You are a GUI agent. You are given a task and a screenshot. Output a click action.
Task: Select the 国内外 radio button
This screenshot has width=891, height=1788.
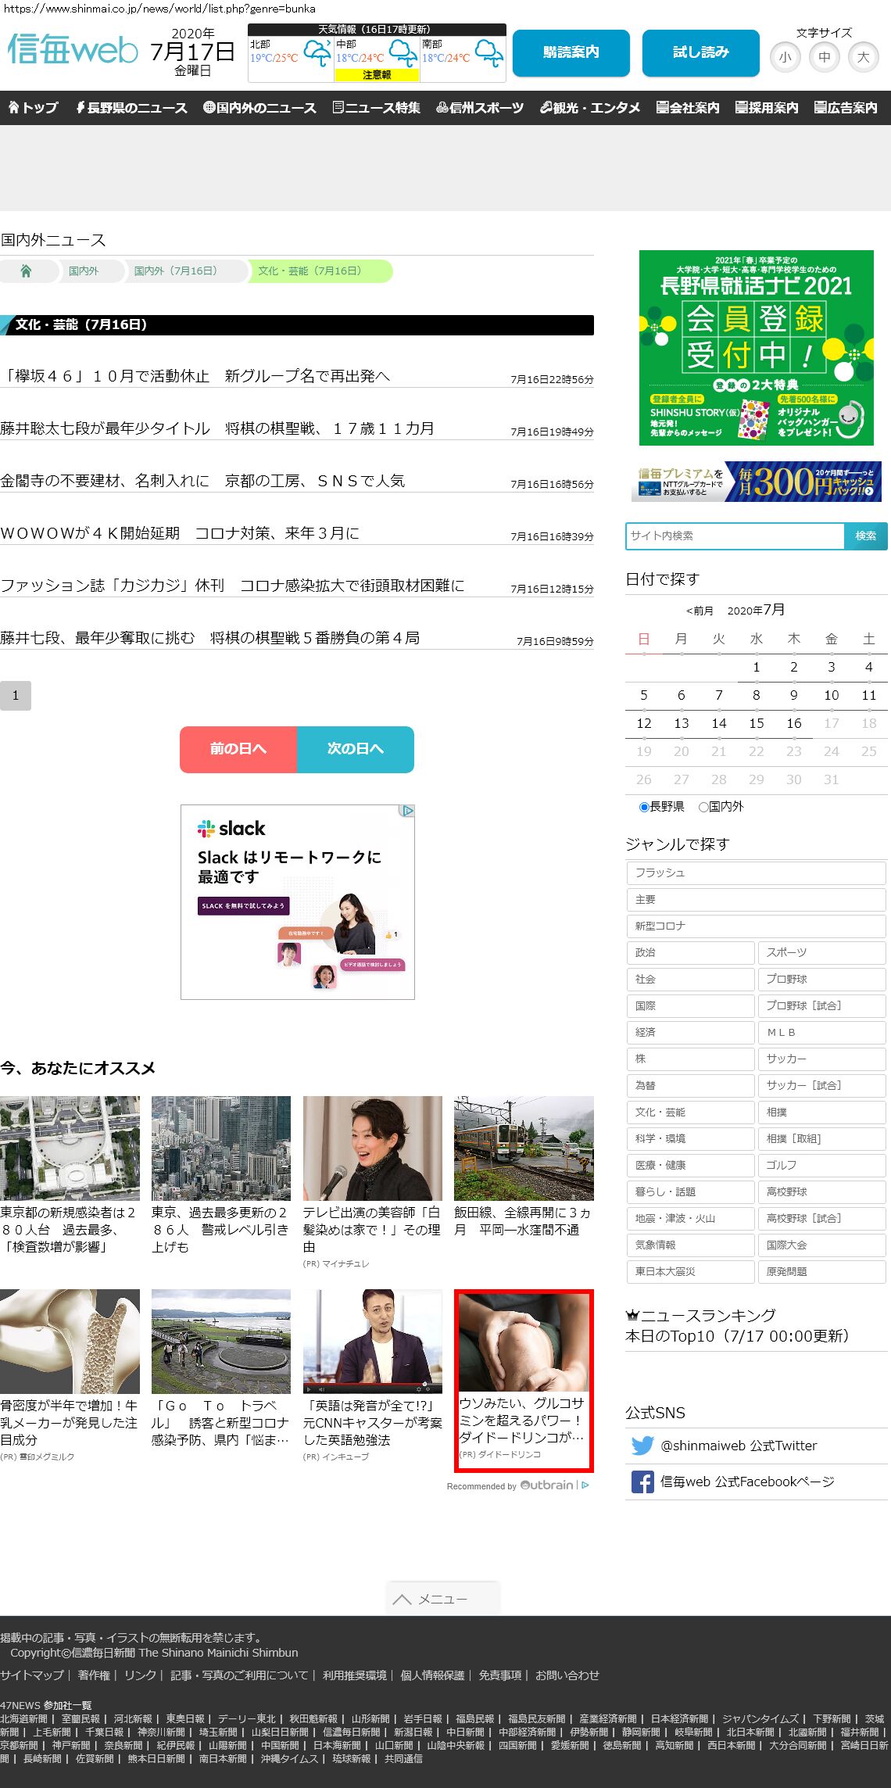click(x=703, y=807)
